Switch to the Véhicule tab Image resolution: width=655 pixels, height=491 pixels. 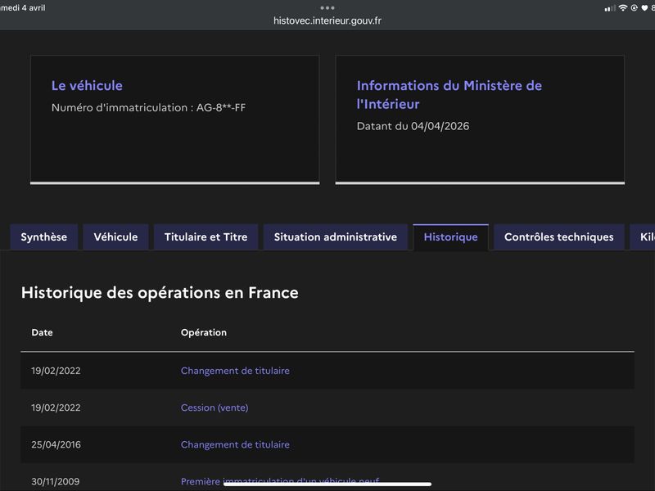point(115,237)
